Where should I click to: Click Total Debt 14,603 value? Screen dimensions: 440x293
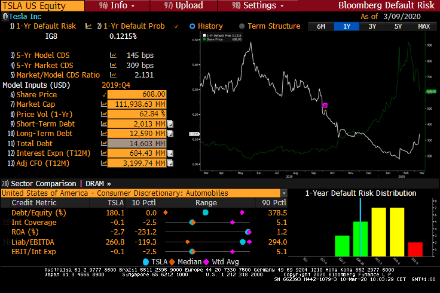[x=137, y=143]
